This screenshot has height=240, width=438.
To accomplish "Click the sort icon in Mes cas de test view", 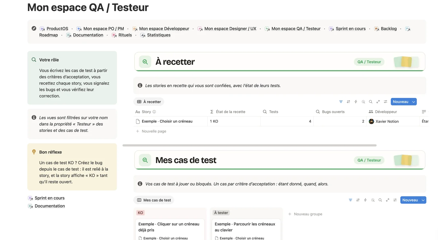I will tap(358, 200).
